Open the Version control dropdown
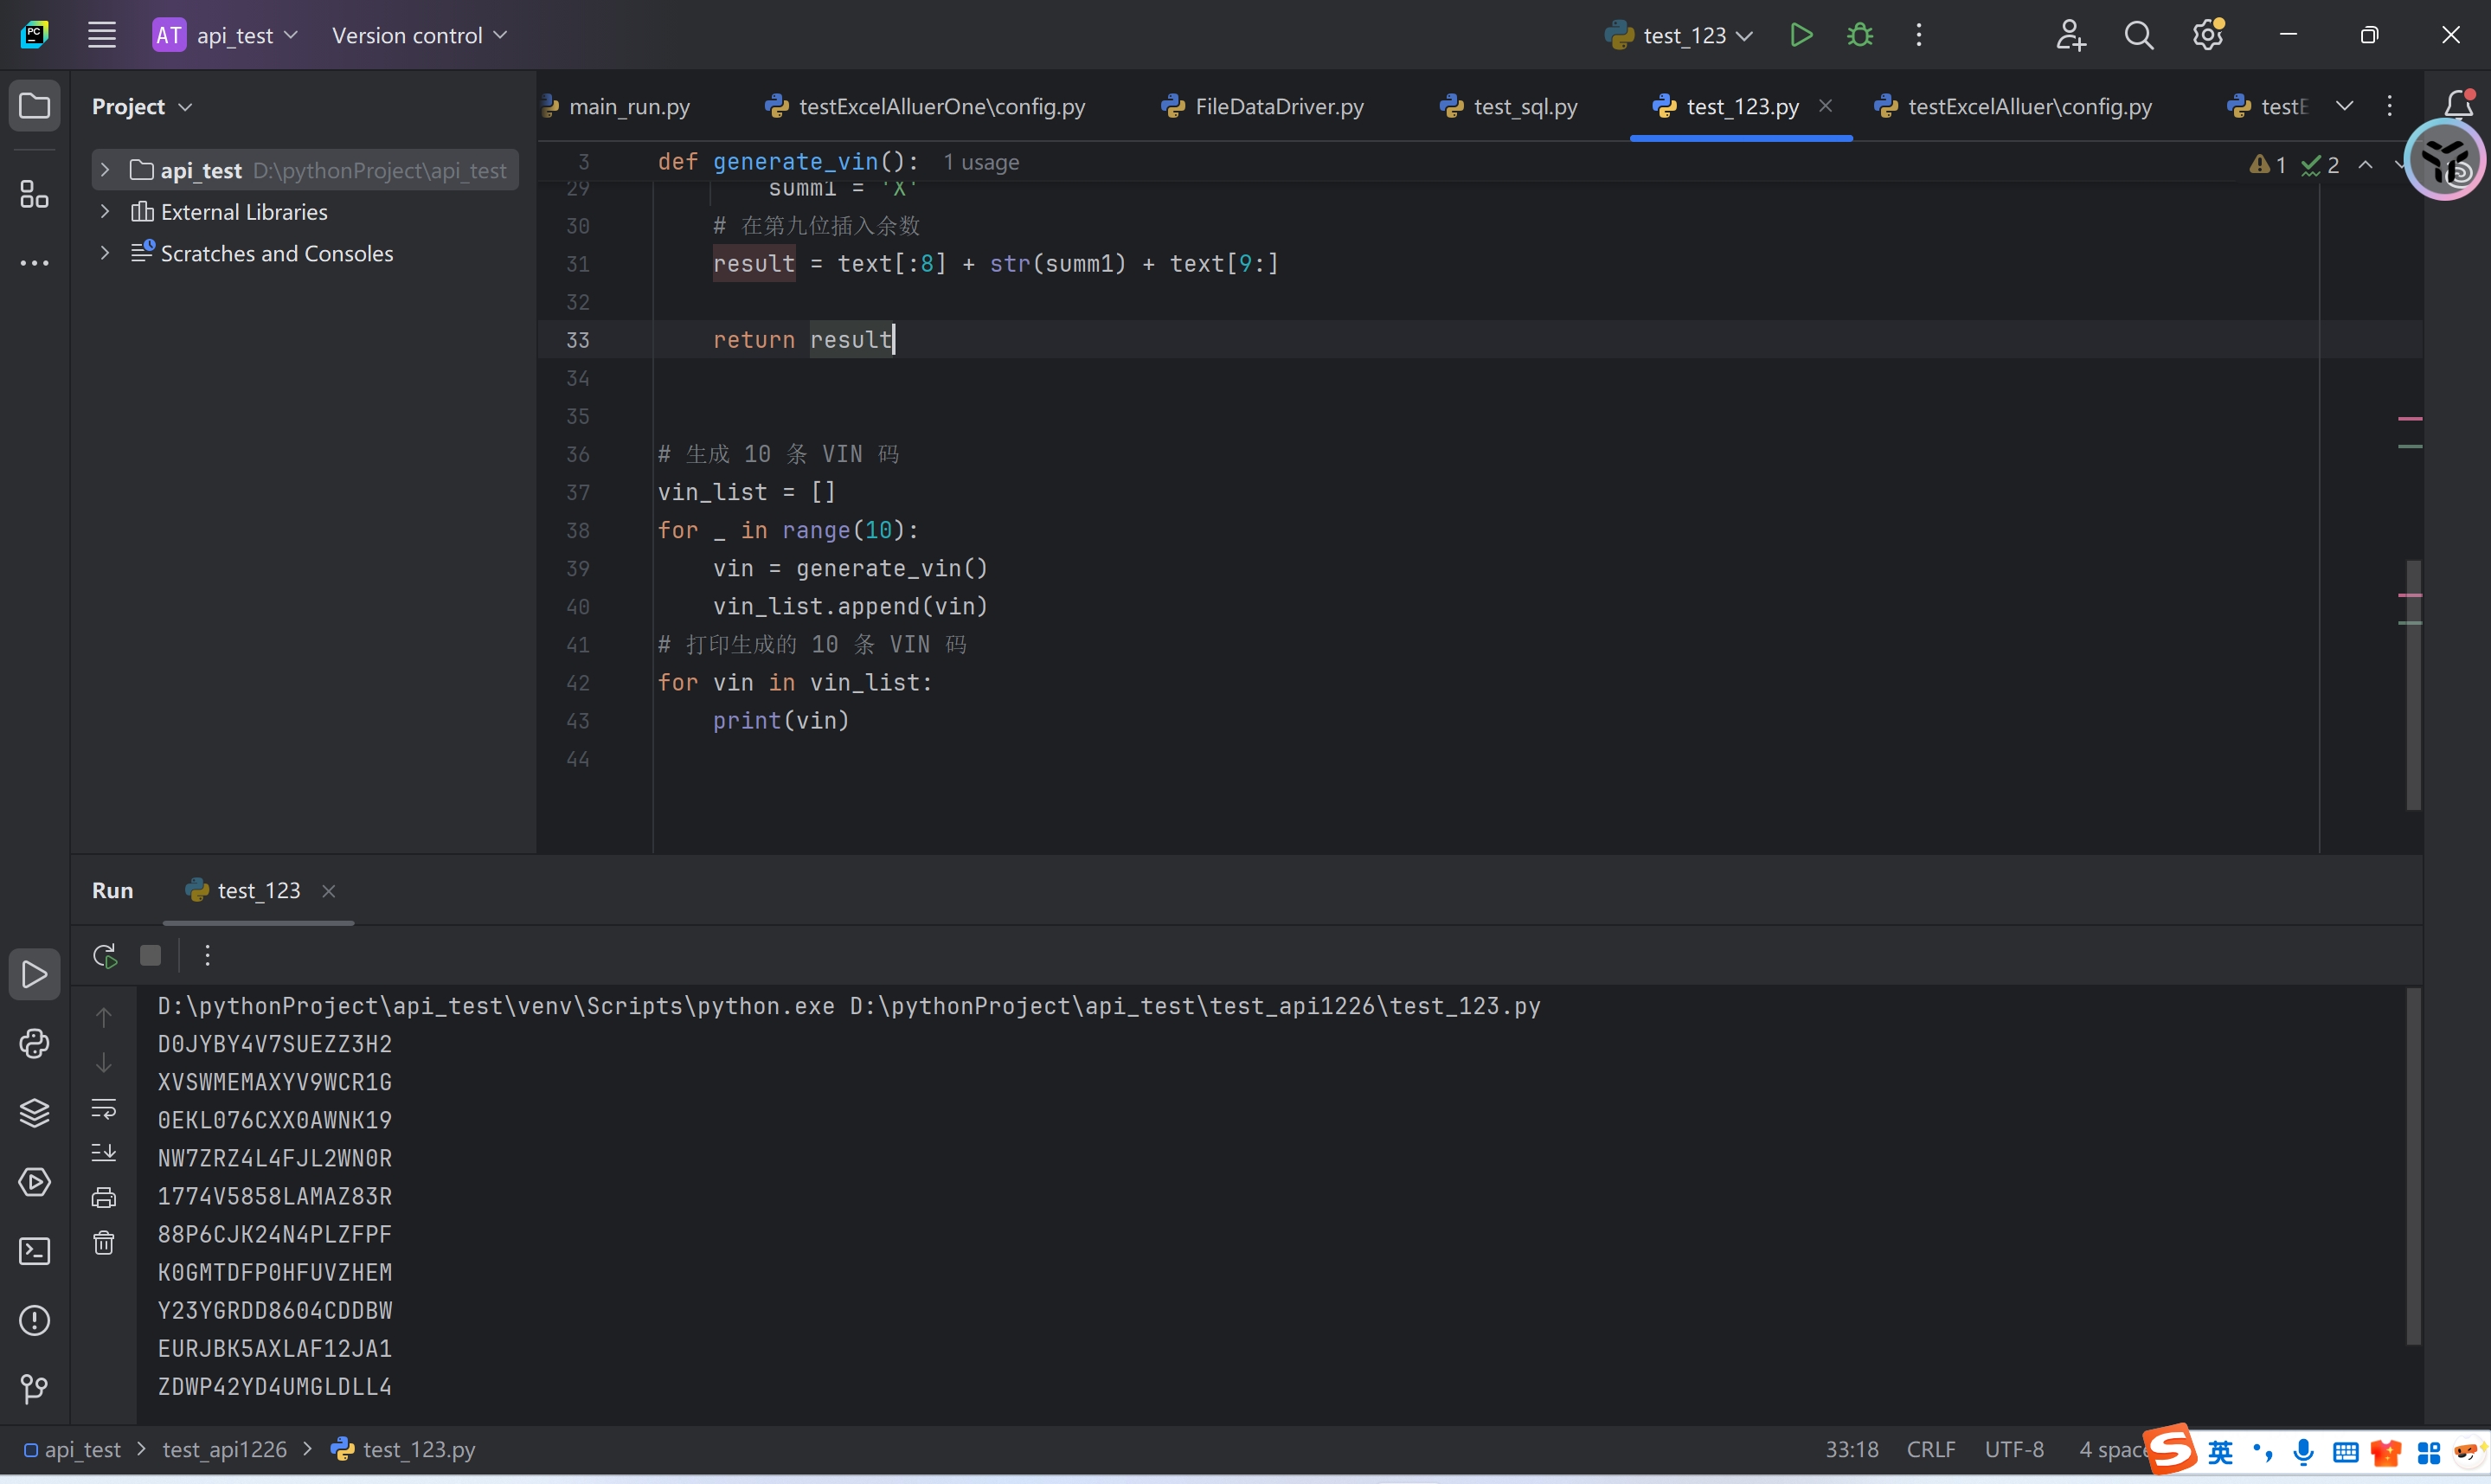This screenshot has width=2491, height=1484. click(420, 36)
